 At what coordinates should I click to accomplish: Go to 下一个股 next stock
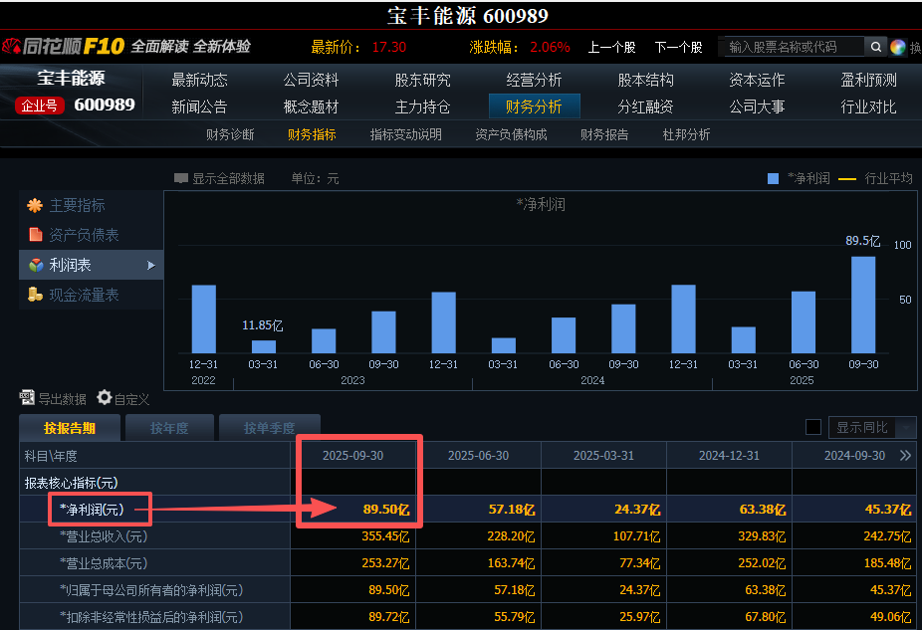point(678,47)
